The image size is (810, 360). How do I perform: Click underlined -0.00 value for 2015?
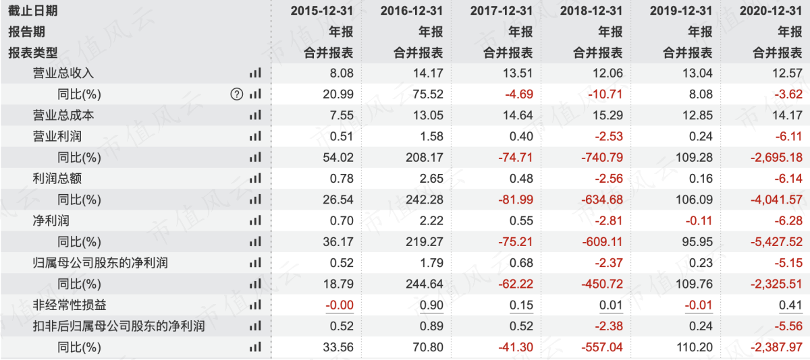340,305
